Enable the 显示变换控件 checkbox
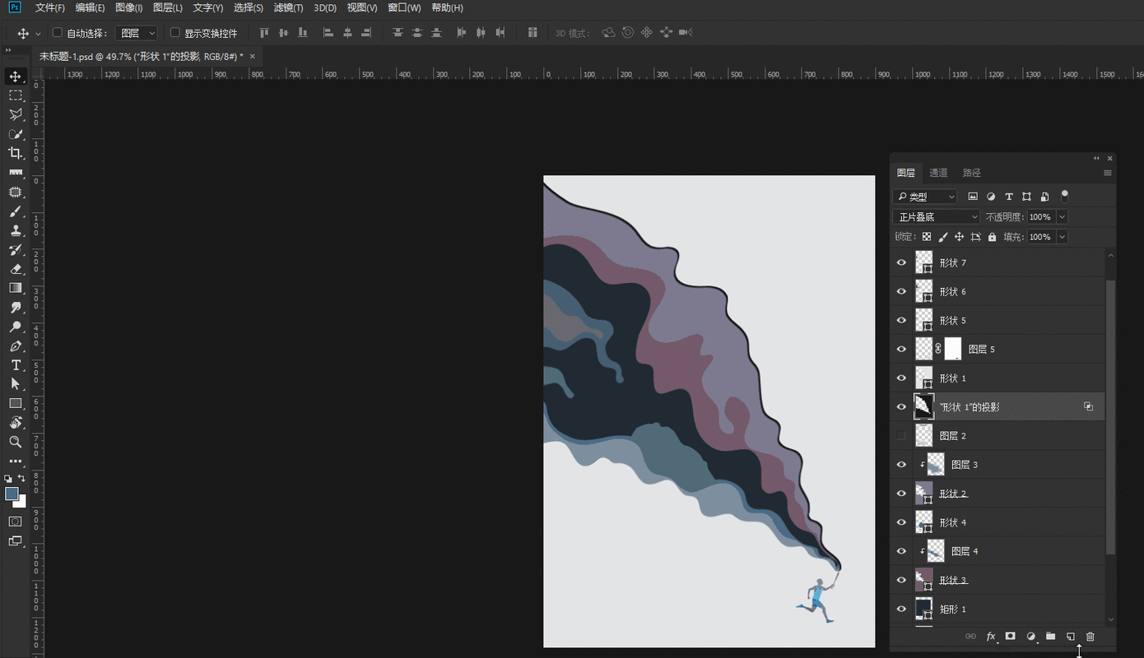This screenshot has height=658, width=1144. coord(174,33)
